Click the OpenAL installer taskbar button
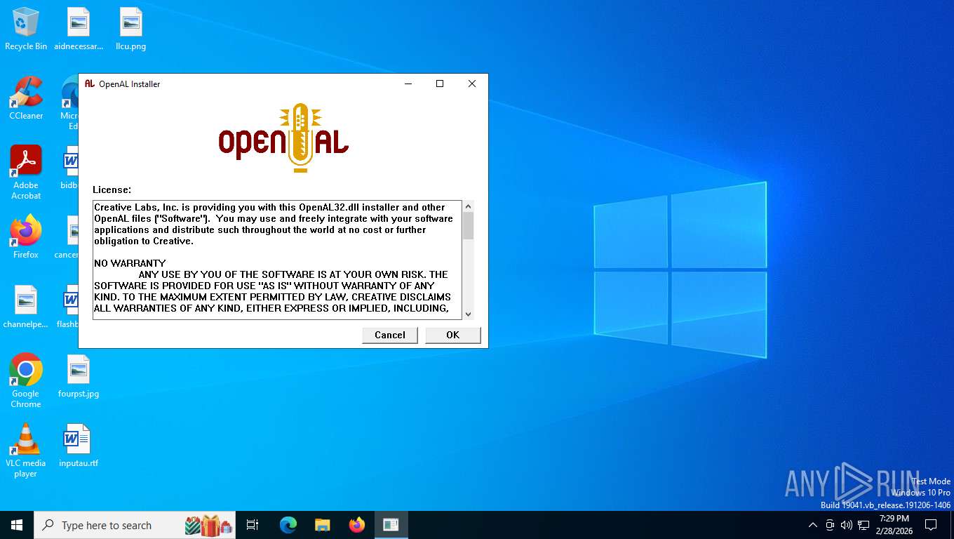Screen dimensions: 954x539 (391, 525)
